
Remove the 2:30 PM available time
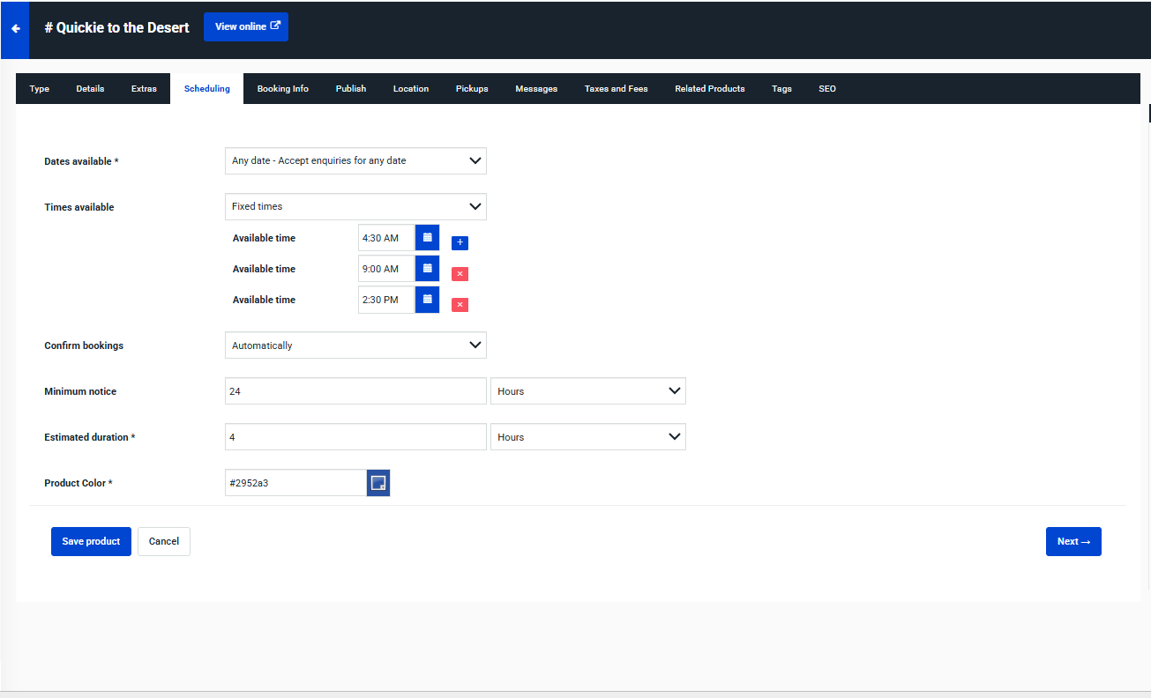pyautogui.click(x=460, y=305)
